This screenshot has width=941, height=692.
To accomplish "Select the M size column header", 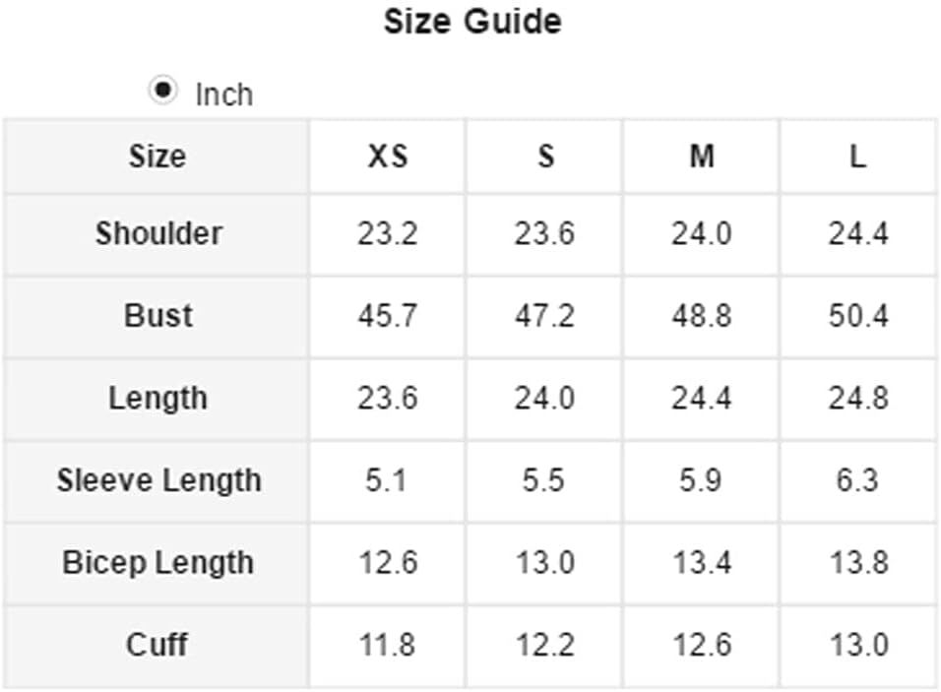I will tap(701, 157).
